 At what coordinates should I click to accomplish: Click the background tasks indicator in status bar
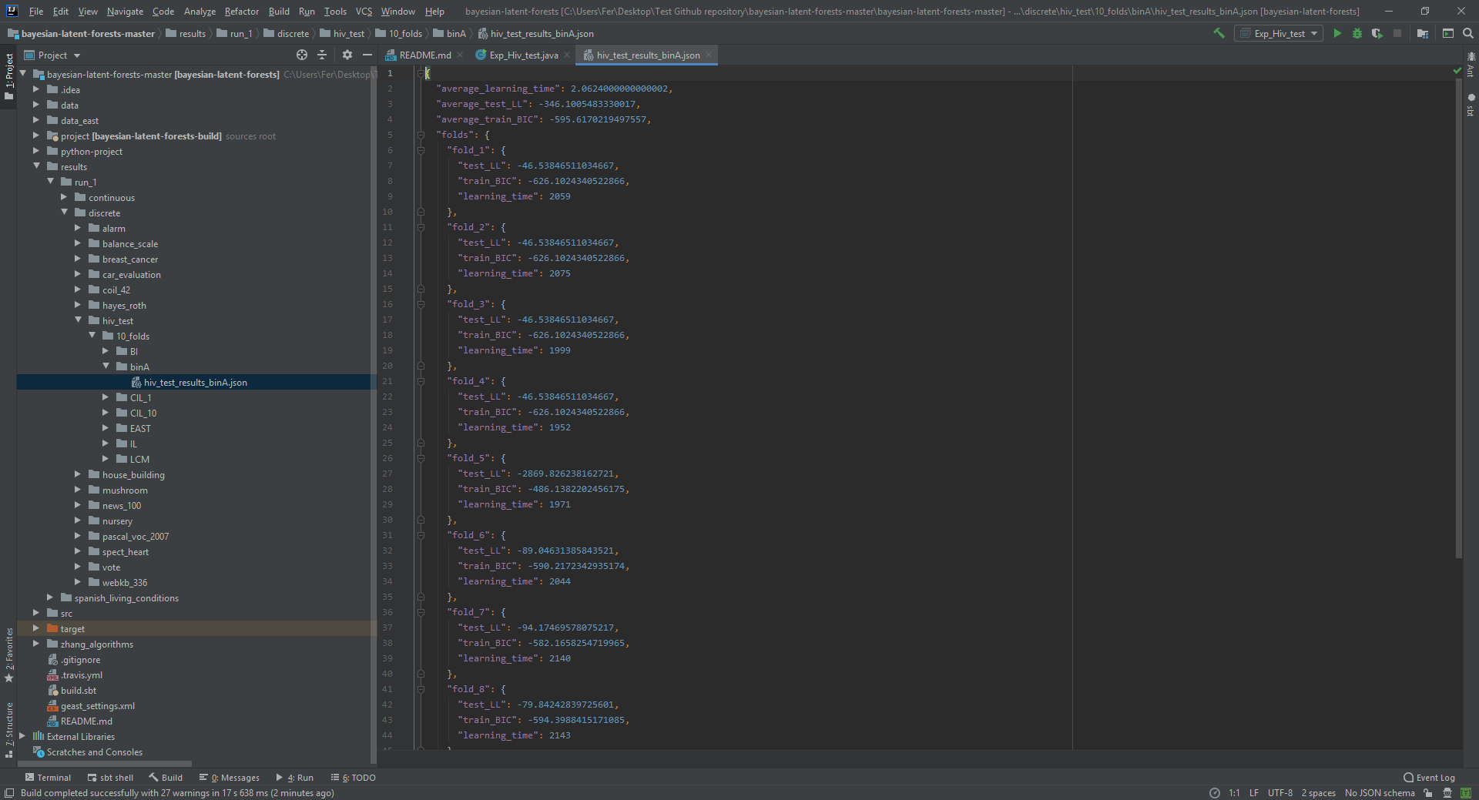1215,793
